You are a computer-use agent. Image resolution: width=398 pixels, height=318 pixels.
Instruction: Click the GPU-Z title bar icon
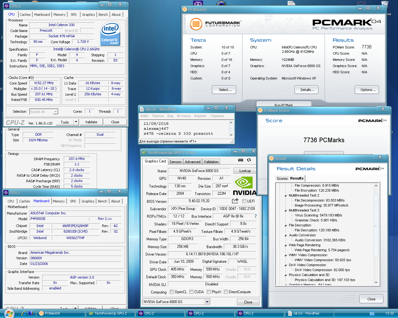(x=144, y=152)
